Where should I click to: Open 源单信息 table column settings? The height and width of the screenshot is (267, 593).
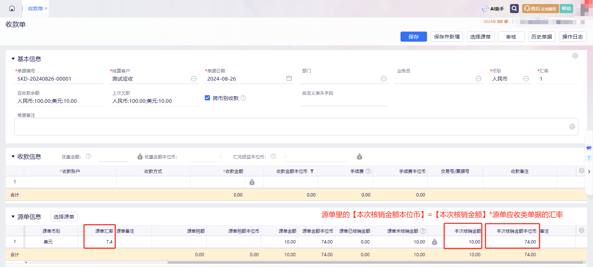click(582, 230)
